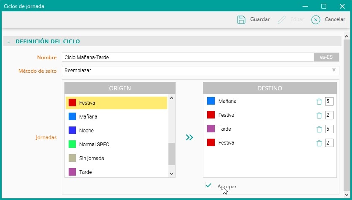Click the Origen list scrollbar thumb
Viewport: 352px width, 200px height.
click(171, 154)
